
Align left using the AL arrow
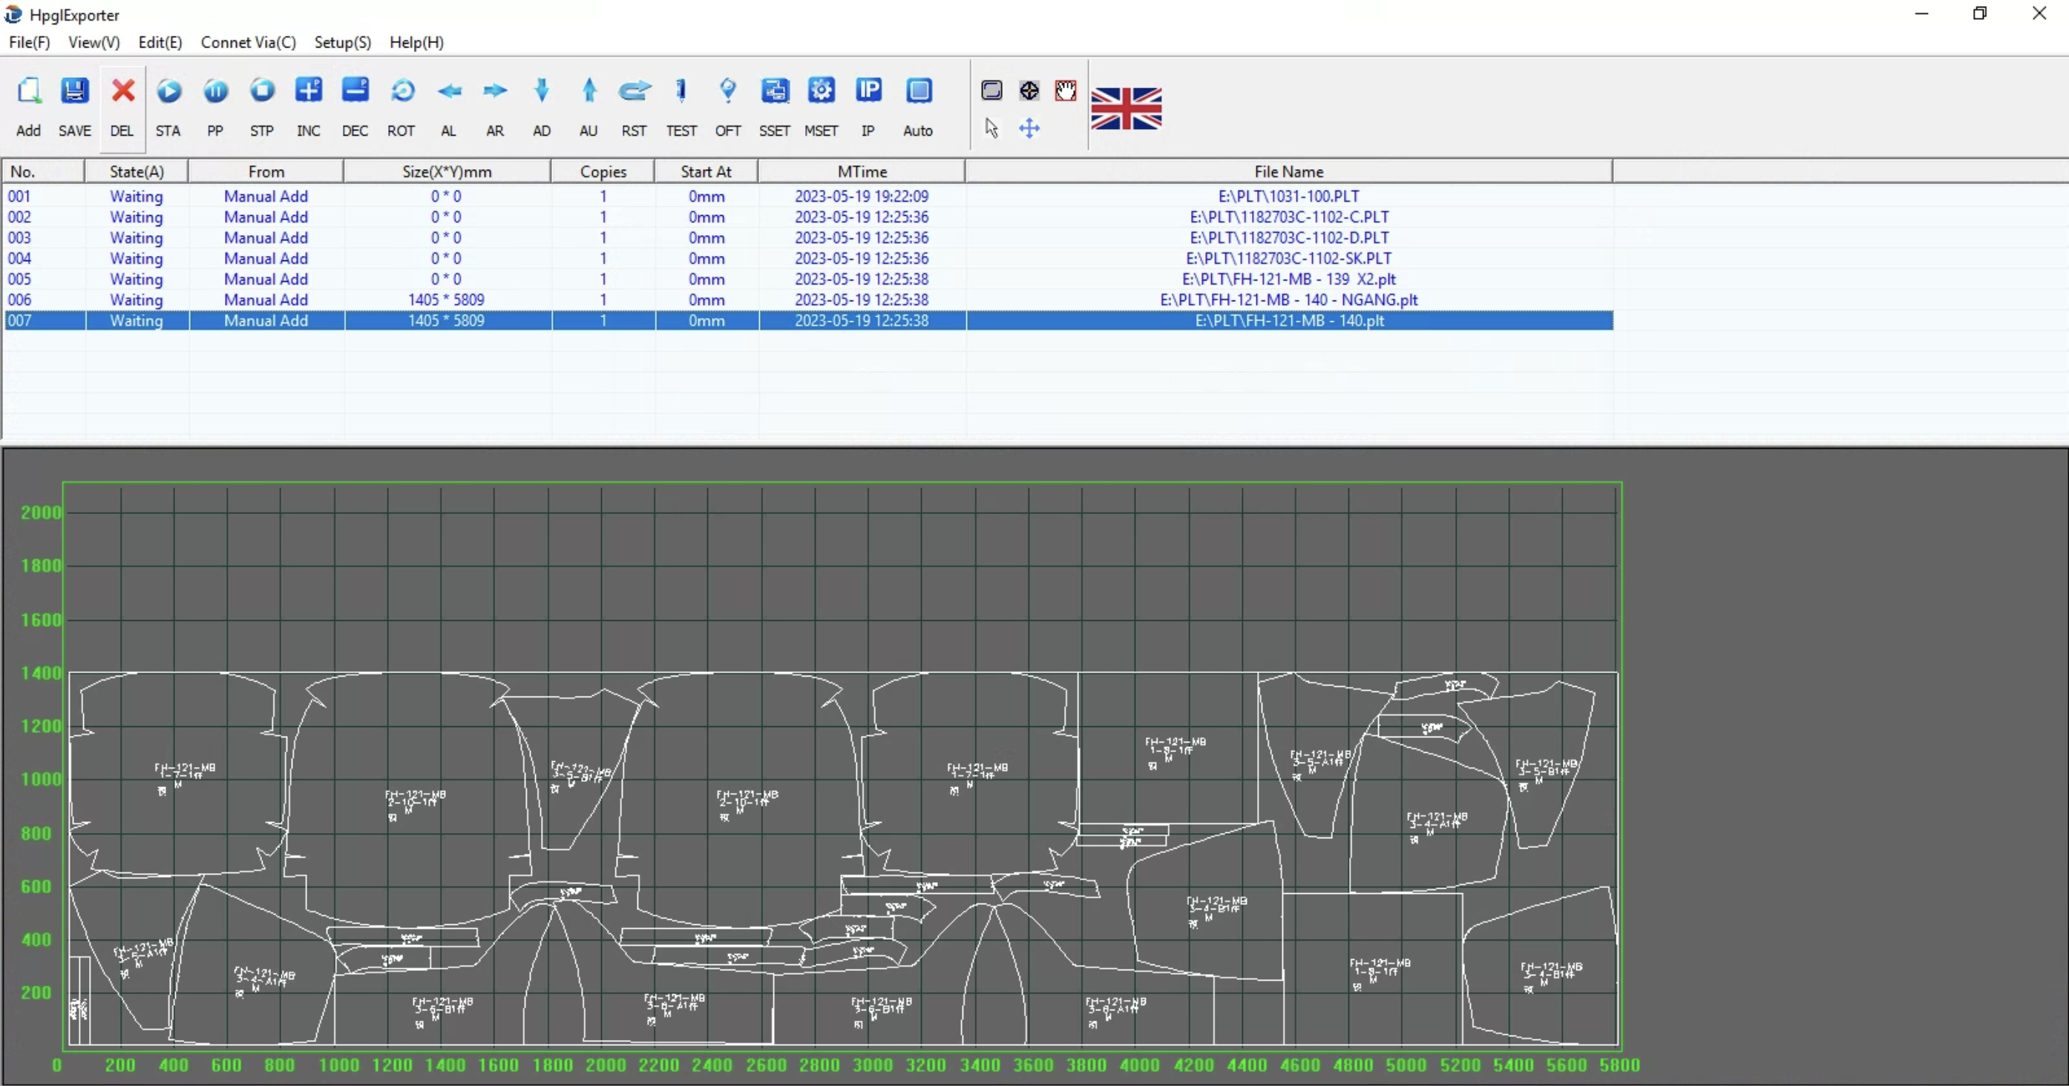tap(449, 90)
